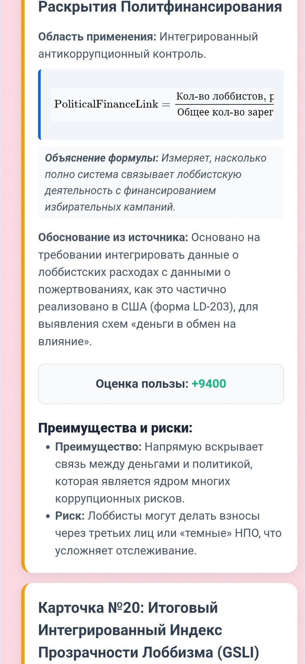The height and width of the screenshot is (664, 305).
Task: Click the blue bar left of the formula
Action: pos(40,104)
